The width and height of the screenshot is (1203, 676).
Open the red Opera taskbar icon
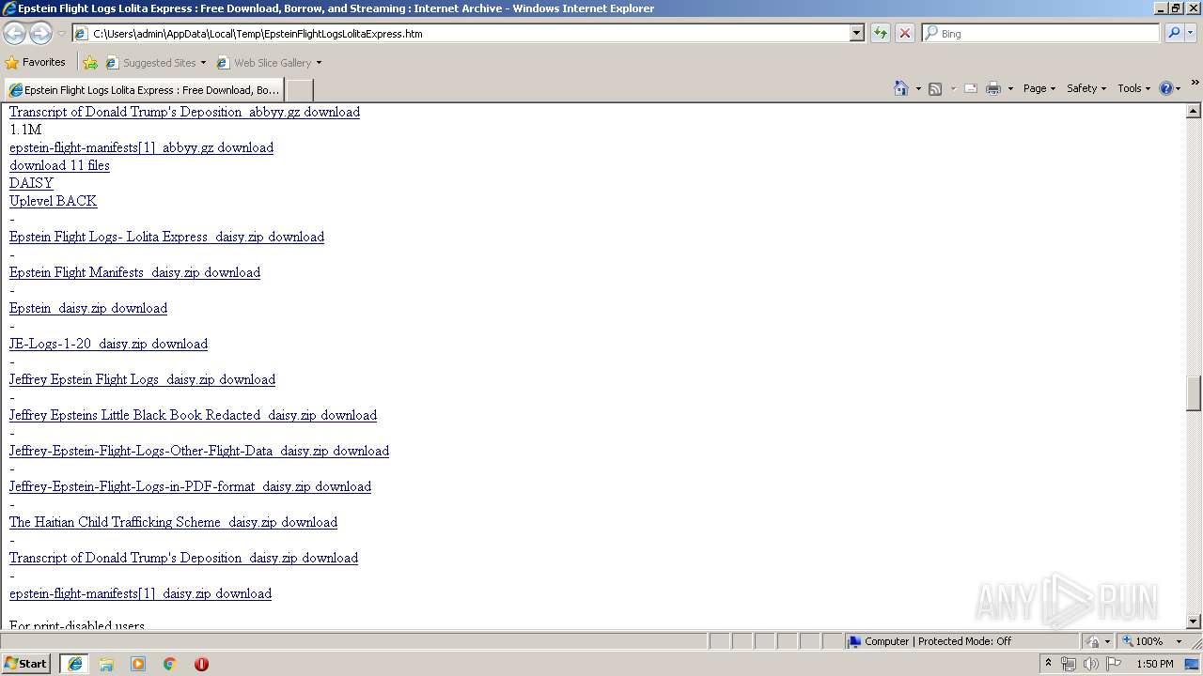coord(201,664)
